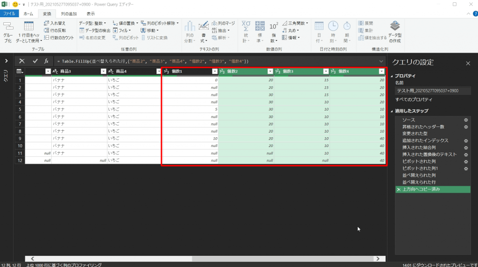Delete the 上方向へコピー済み step with X
The image size is (478, 267).
coord(398,190)
